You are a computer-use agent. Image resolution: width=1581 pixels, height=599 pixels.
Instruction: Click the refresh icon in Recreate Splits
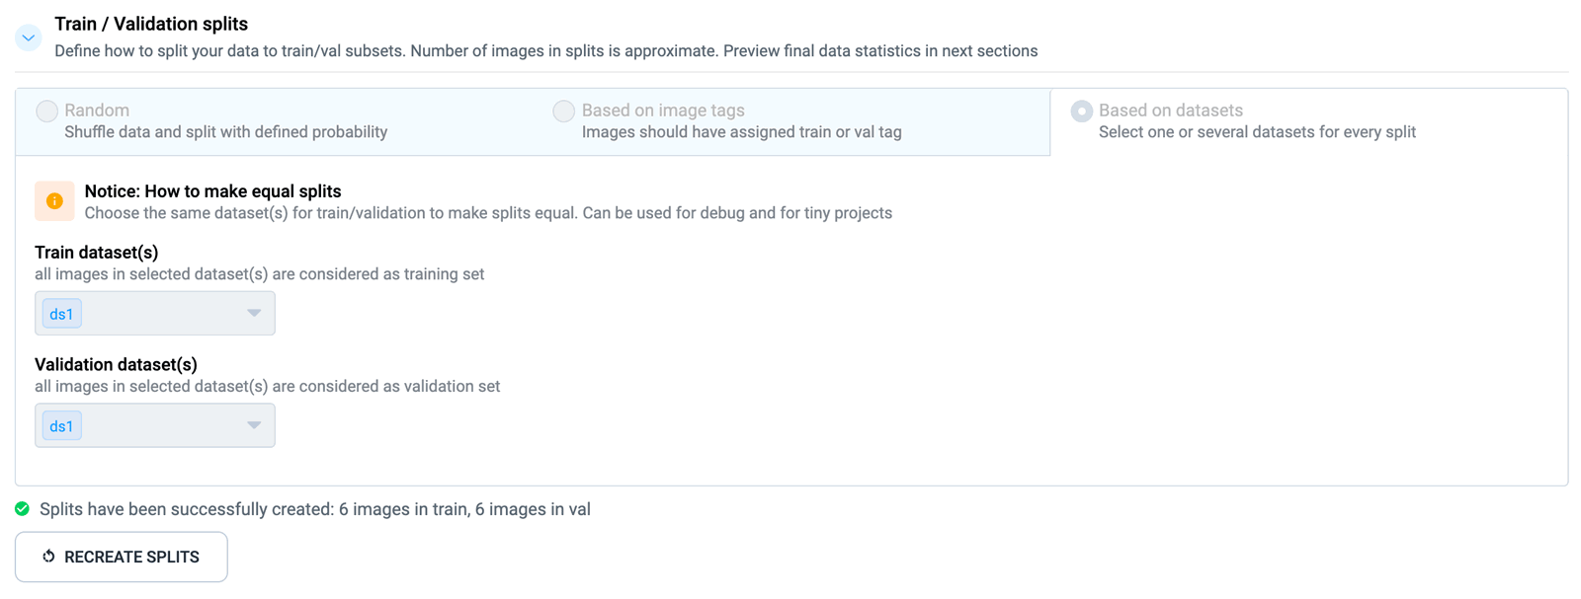click(48, 557)
